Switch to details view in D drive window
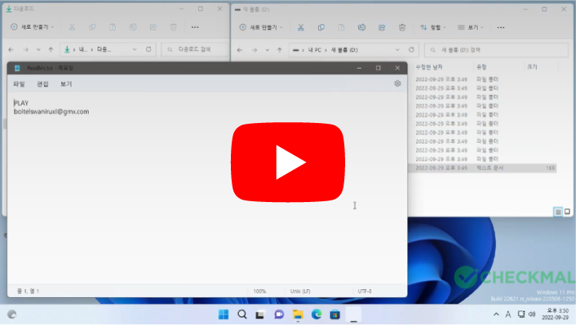 558,212
